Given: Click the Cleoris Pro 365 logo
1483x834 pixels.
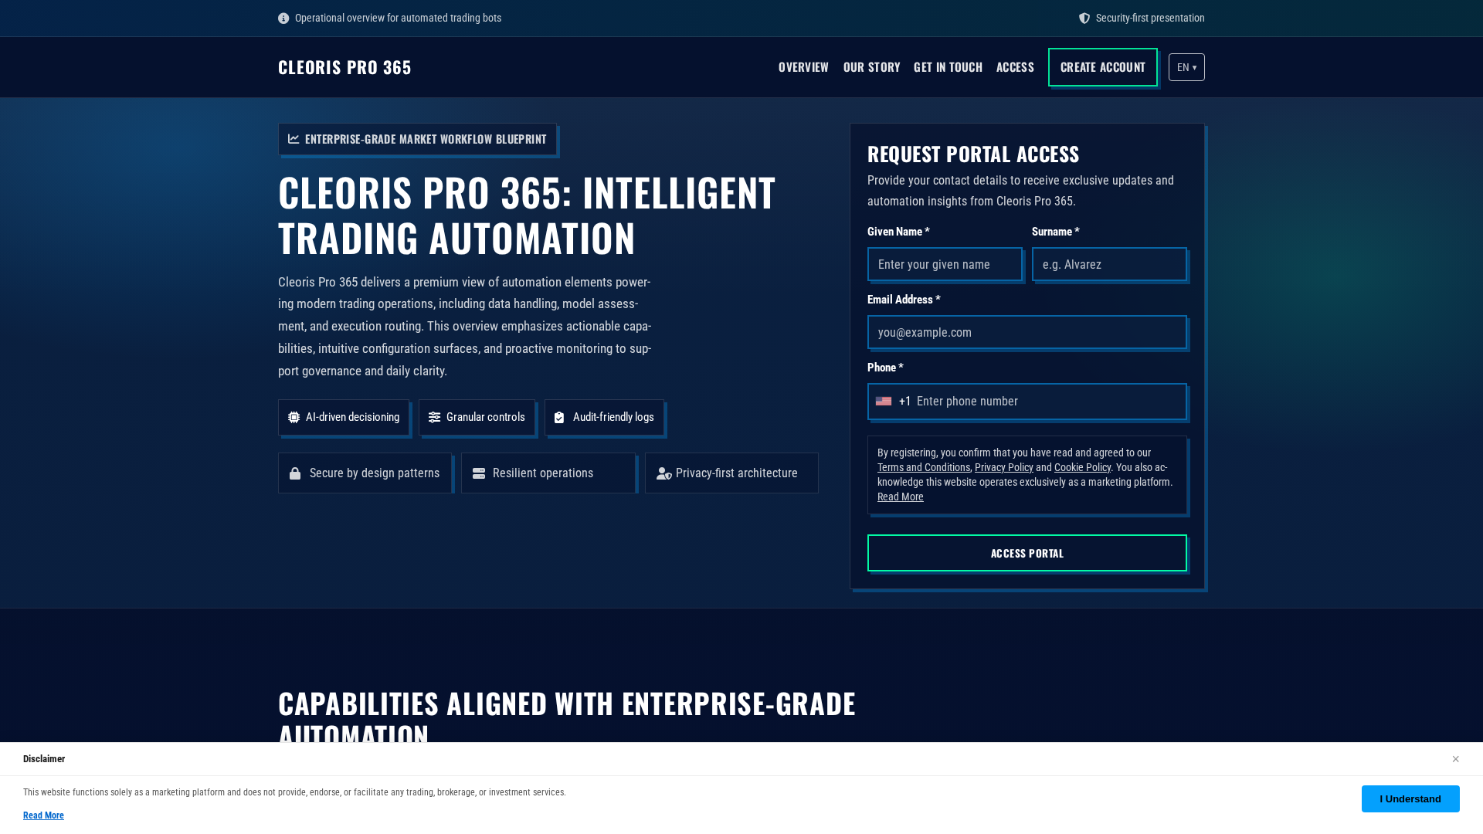Looking at the screenshot, I should [344, 67].
